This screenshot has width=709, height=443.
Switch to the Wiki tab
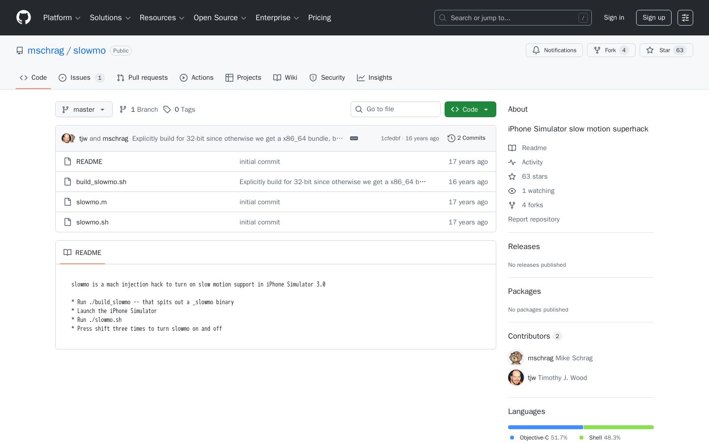pyautogui.click(x=285, y=78)
